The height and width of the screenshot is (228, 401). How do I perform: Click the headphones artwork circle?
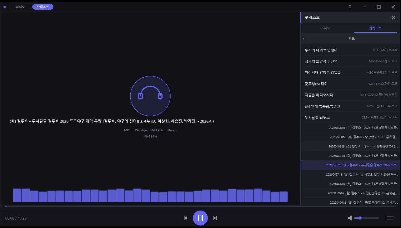click(150, 96)
